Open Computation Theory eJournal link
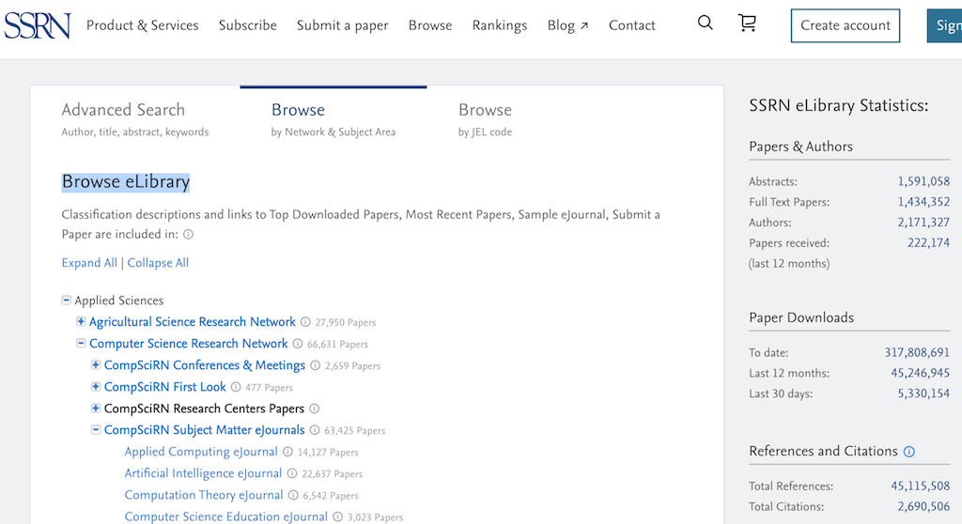The image size is (962, 524). [204, 495]
